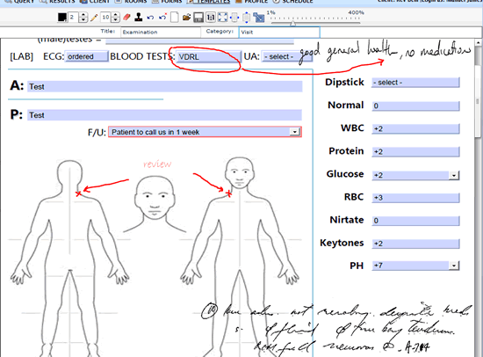Open a file with the folder icon
Viewport: 483px width, 357px height.
(186, 18)
